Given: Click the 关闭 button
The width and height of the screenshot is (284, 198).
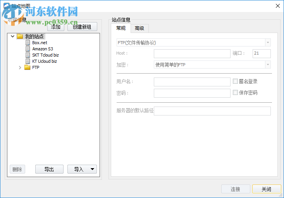Looking at the screenshot, I should pos(267,189).
